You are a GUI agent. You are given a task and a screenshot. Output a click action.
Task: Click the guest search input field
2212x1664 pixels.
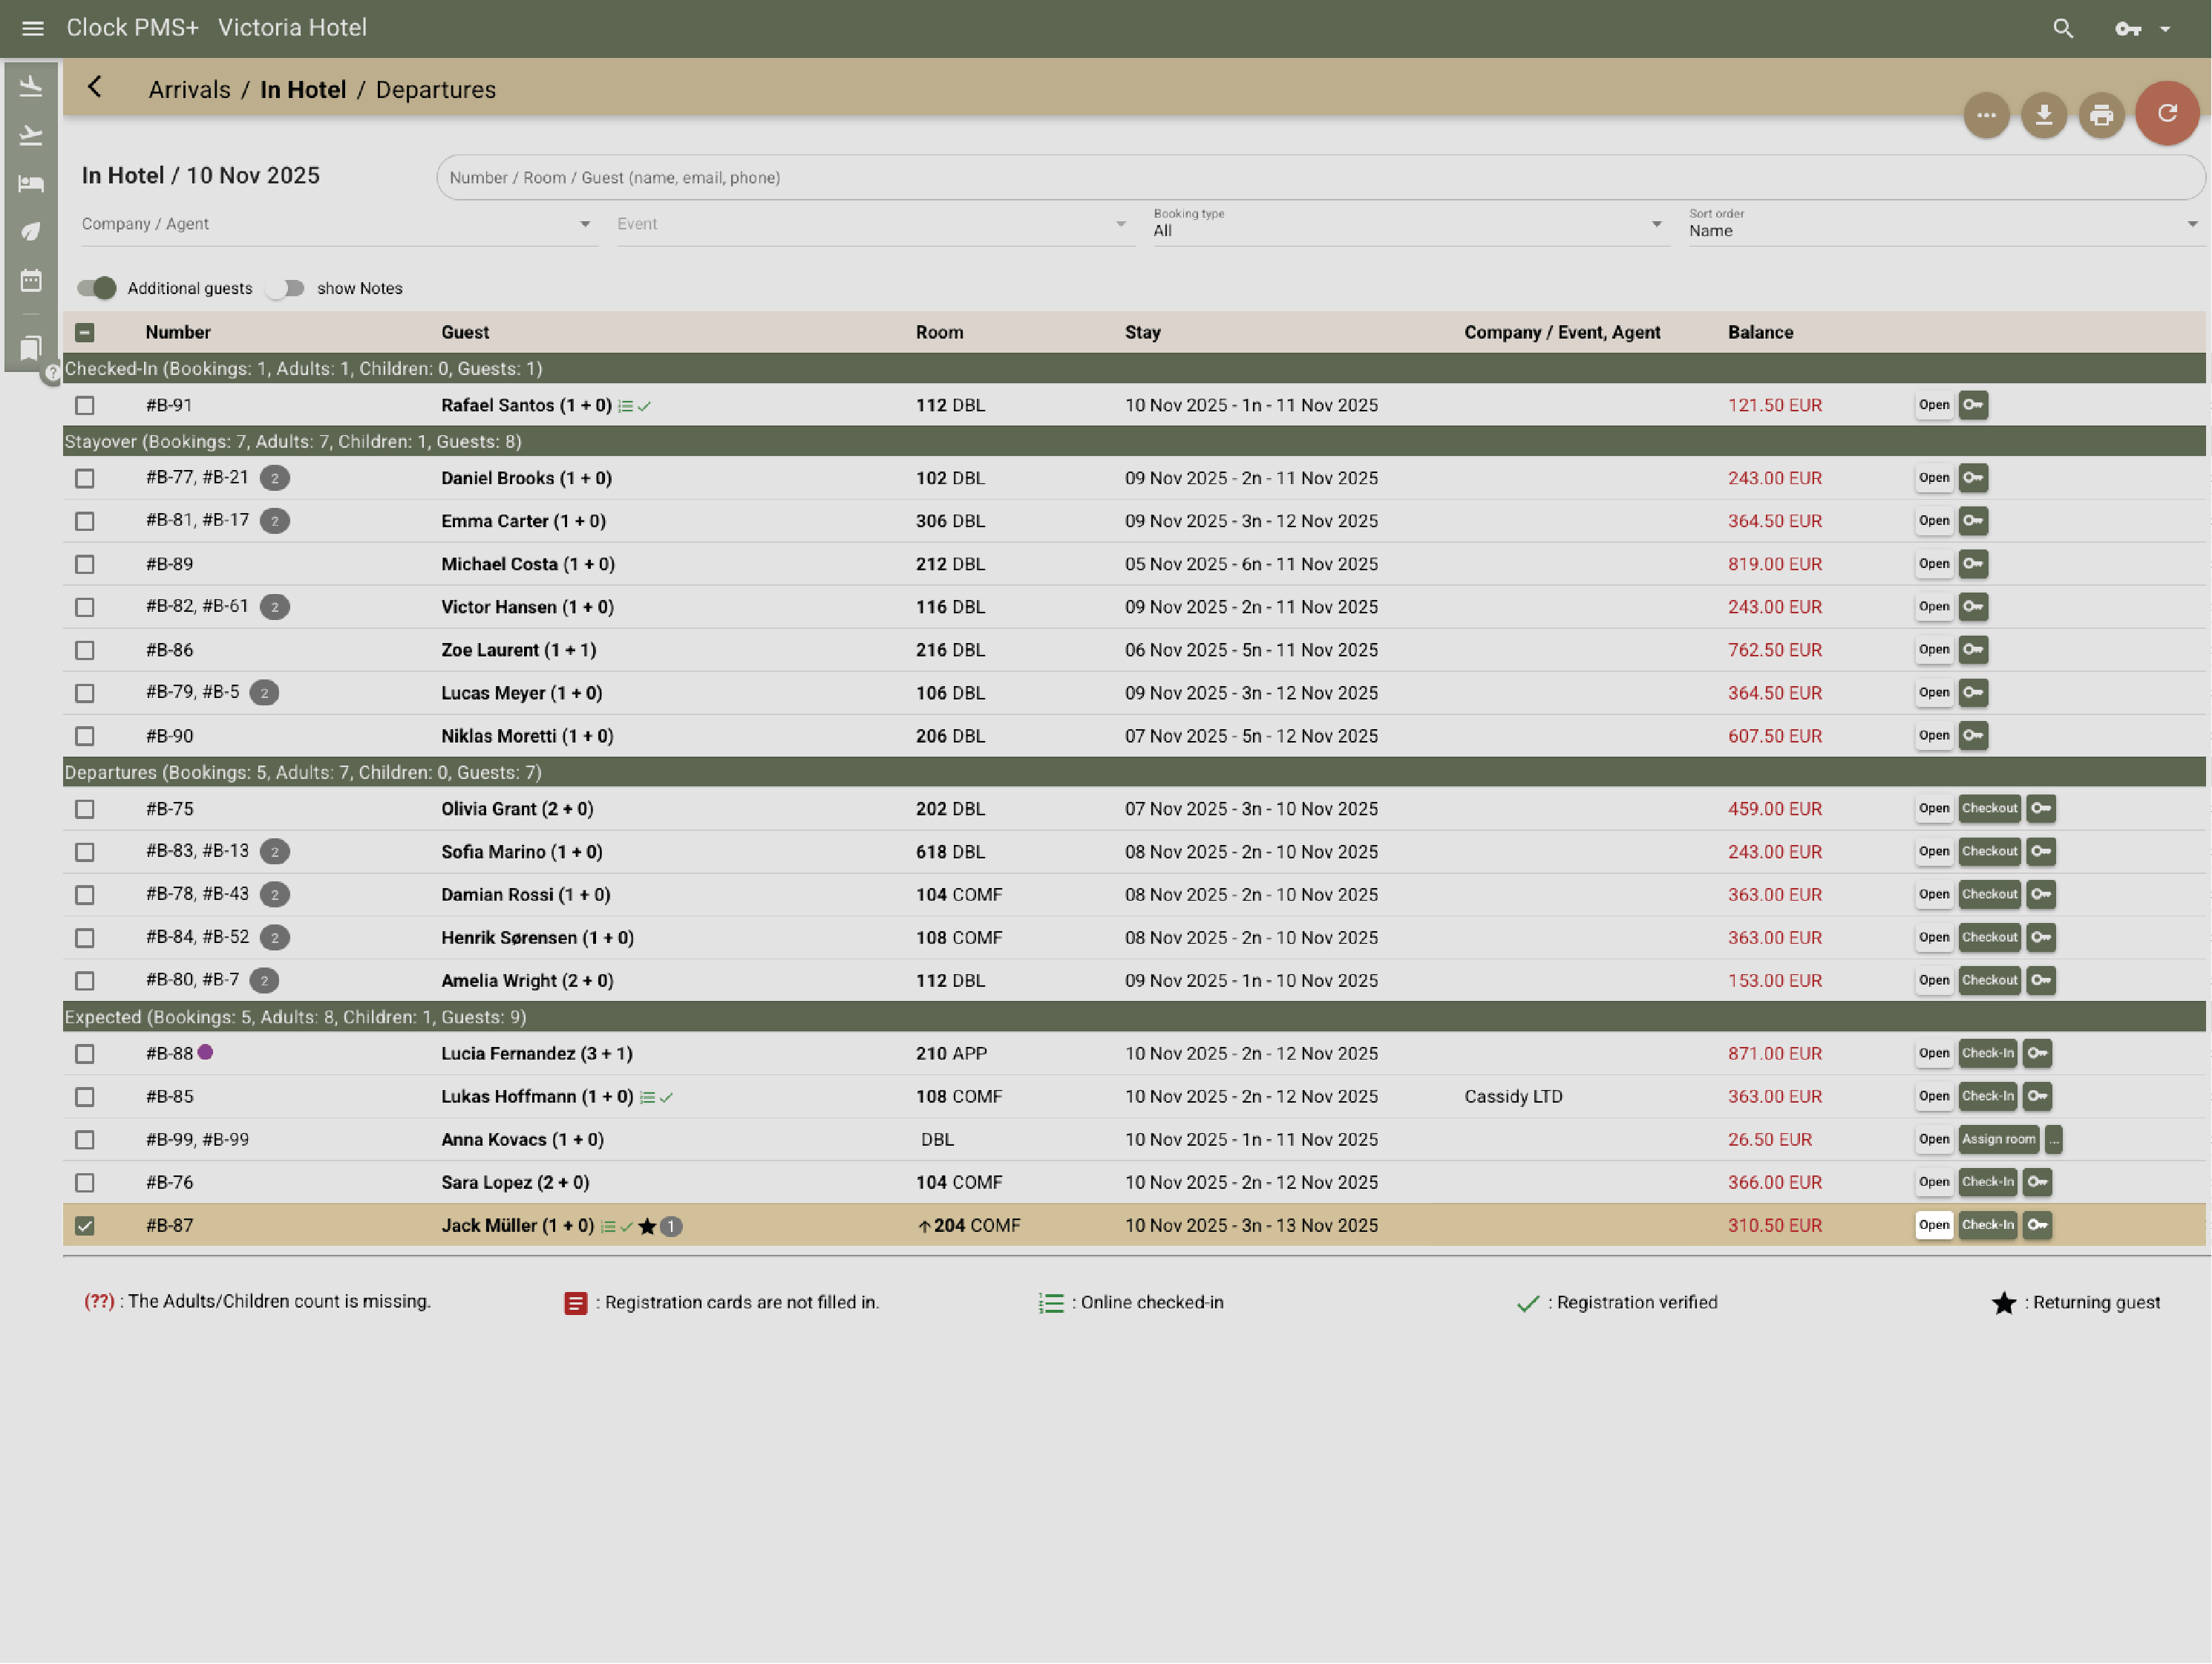click(1318, 177)
